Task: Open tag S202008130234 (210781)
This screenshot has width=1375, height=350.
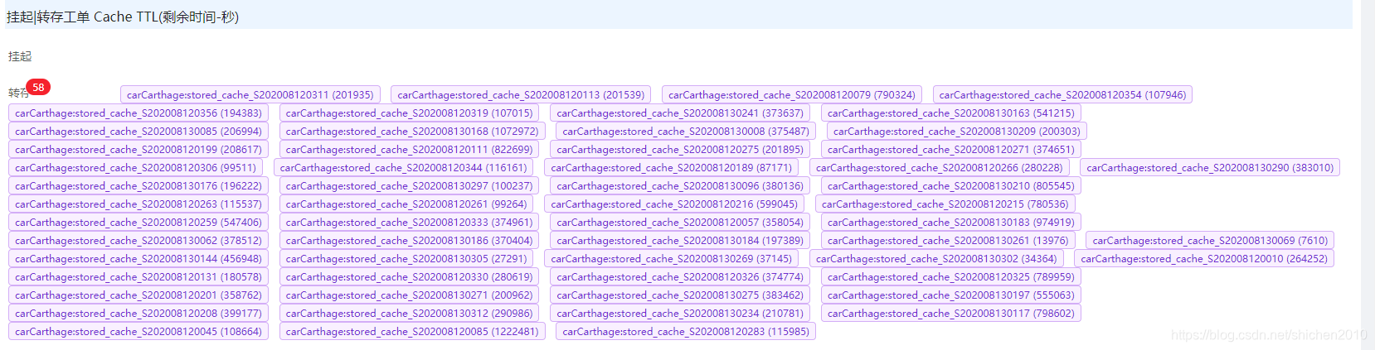Action: coord(680,314)
